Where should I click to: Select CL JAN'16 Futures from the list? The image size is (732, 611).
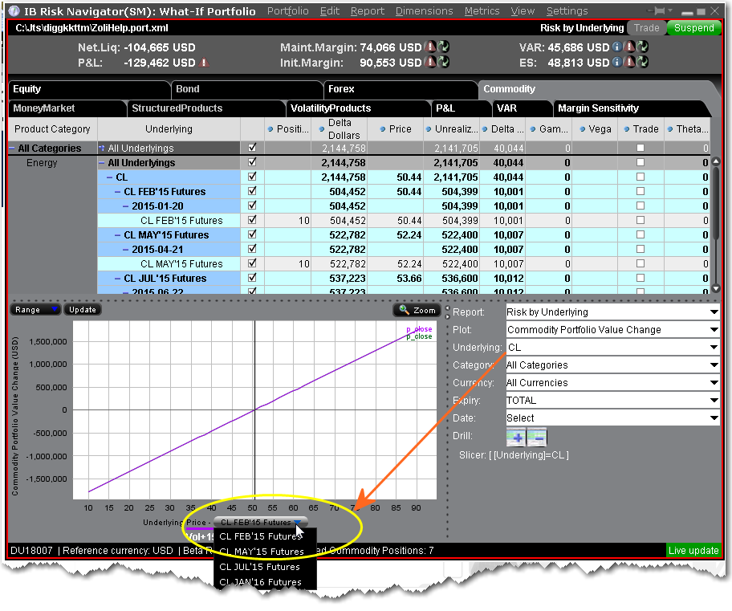[x=261, y=582]
